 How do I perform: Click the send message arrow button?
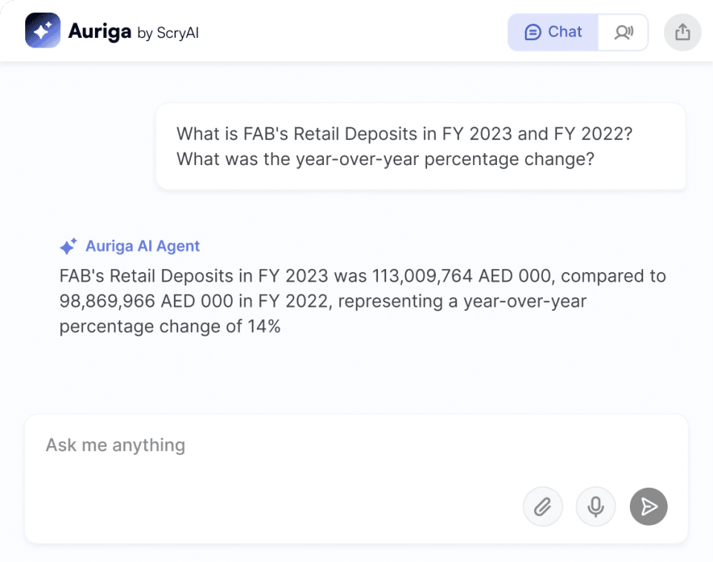[x=648, y=506]
